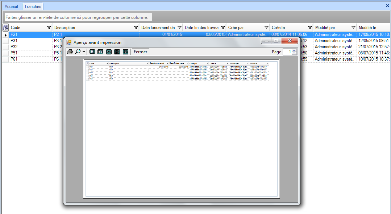The width and height of the screenshot is (391, 214).
Task: Click the print icon in preview toolbar
Action: pyautogui.click(x=70, y=52)
